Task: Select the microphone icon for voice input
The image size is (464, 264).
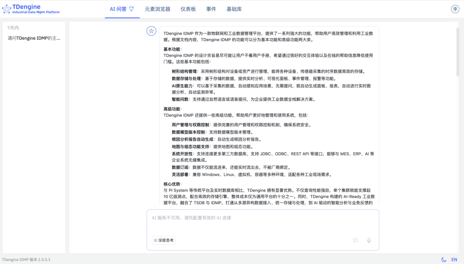Action: (368, 240)
